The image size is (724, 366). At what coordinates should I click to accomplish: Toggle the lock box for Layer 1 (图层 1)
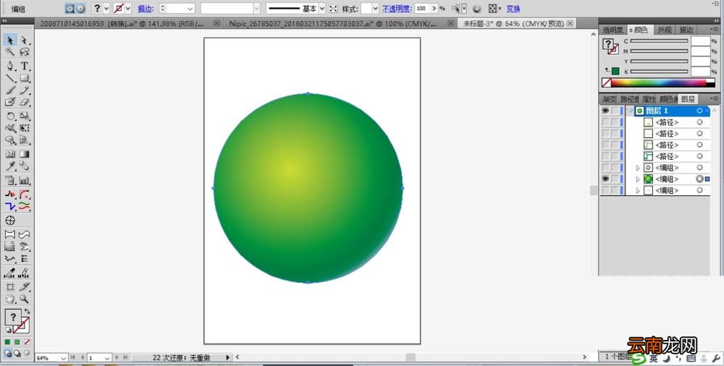coord(615,111)
